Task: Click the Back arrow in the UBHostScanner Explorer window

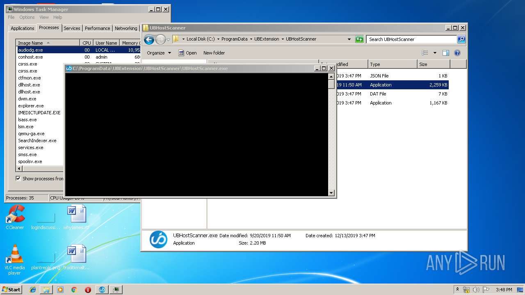Action: click(149, 39)
